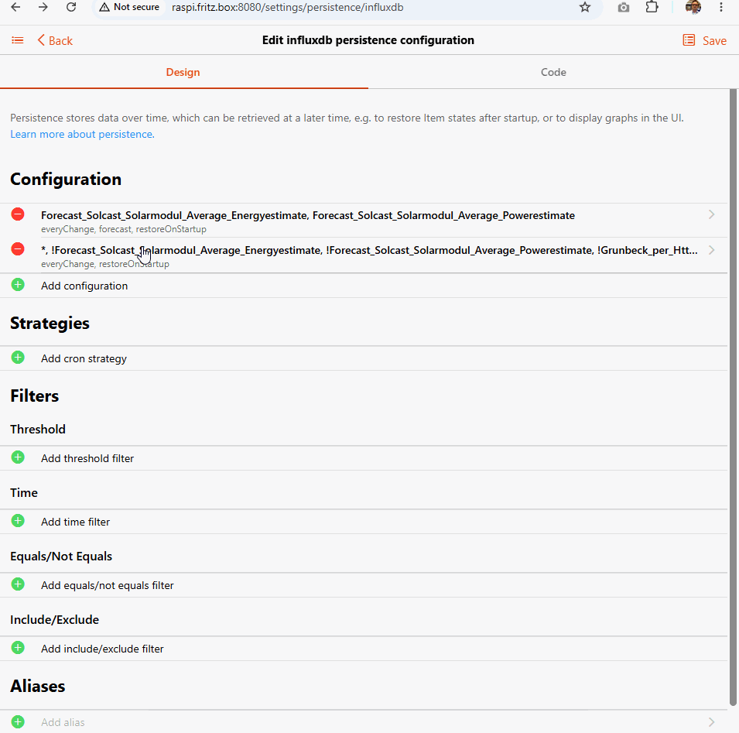Click the Back link
This screenshot has height=733, width=739.
(55, 40)
